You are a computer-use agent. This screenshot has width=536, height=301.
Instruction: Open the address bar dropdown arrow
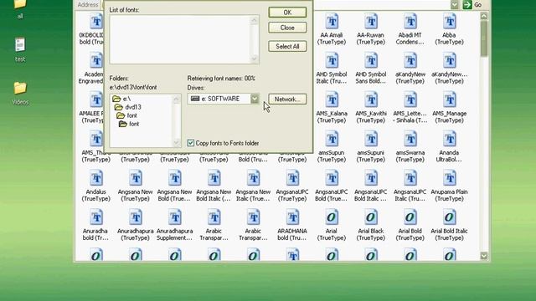(454, 5)
